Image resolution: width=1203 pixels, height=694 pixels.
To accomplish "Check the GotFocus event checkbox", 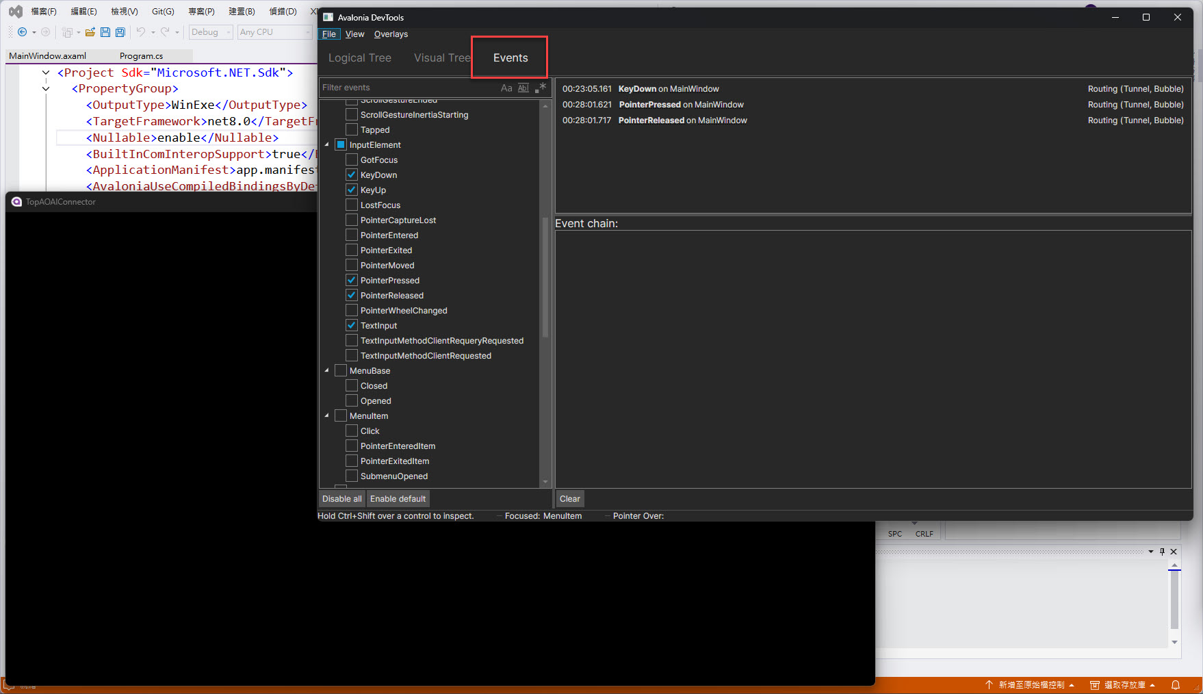I will pos(352,159).
